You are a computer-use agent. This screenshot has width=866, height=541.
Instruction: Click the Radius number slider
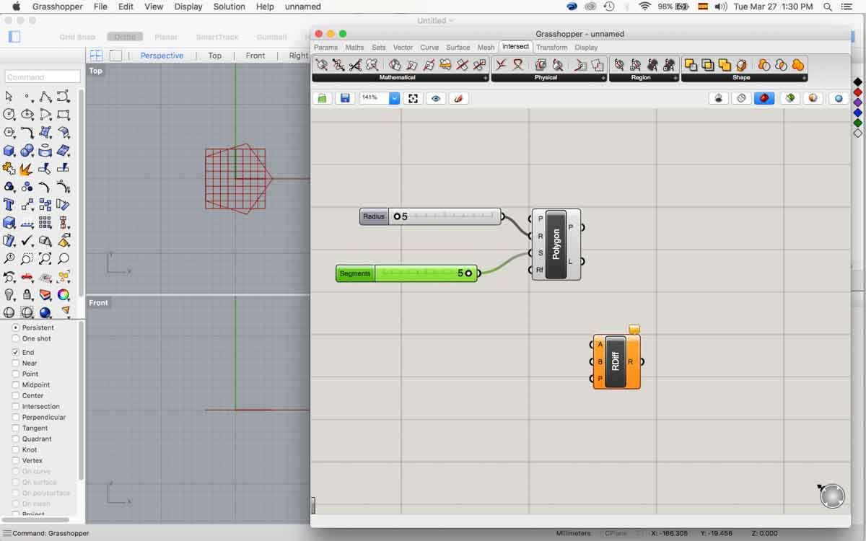(430, 216)
